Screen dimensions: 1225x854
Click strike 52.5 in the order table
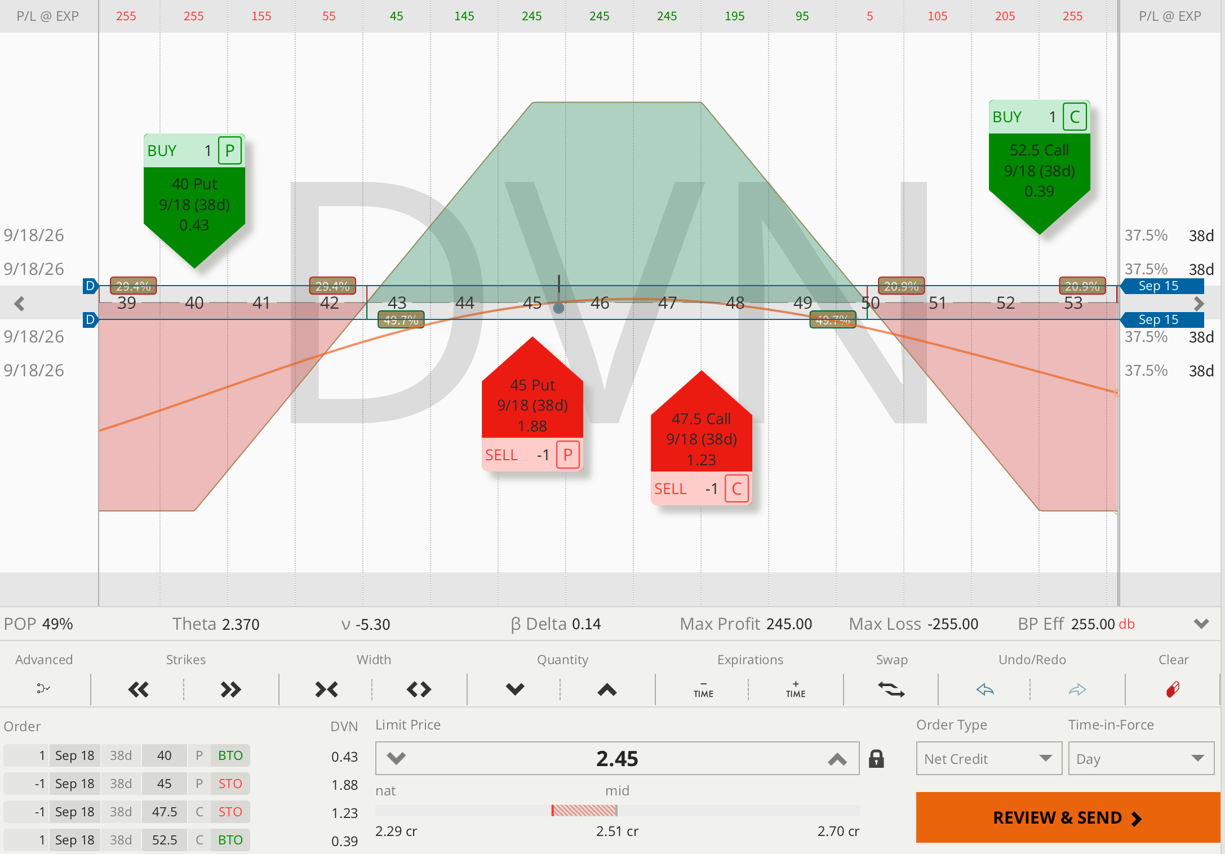point(164,840)
